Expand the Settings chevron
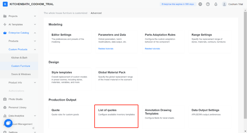The image size is (247, 133). (35, 132)
